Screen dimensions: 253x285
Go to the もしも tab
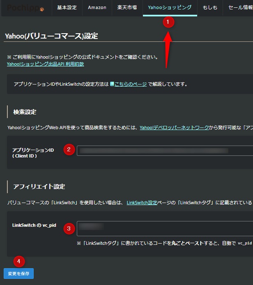(x=210, y=7)
